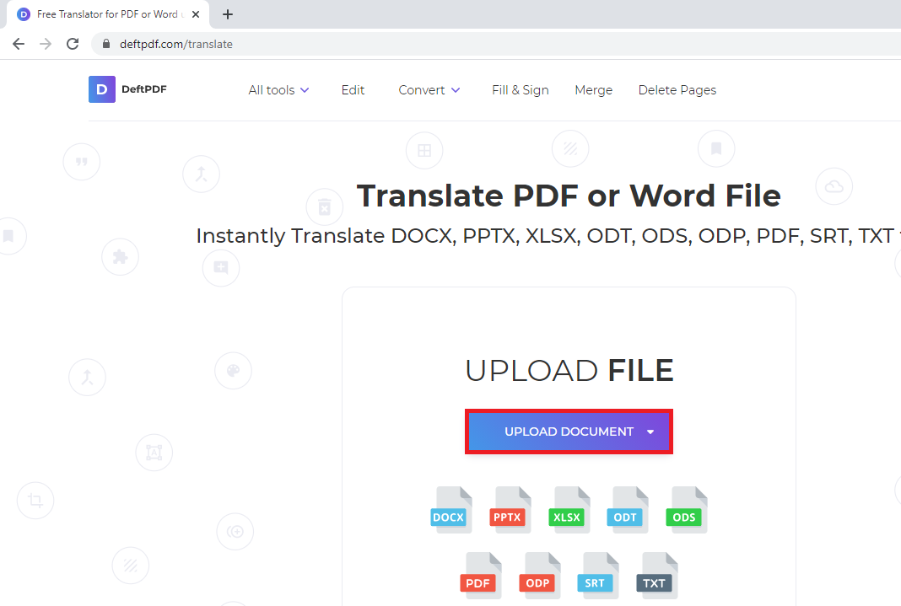
Task: Go to the Merge tool link
Action: pos(593,90)
